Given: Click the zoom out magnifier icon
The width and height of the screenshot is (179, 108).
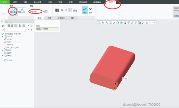Looking at the screenshot, I should coord(107,23).
